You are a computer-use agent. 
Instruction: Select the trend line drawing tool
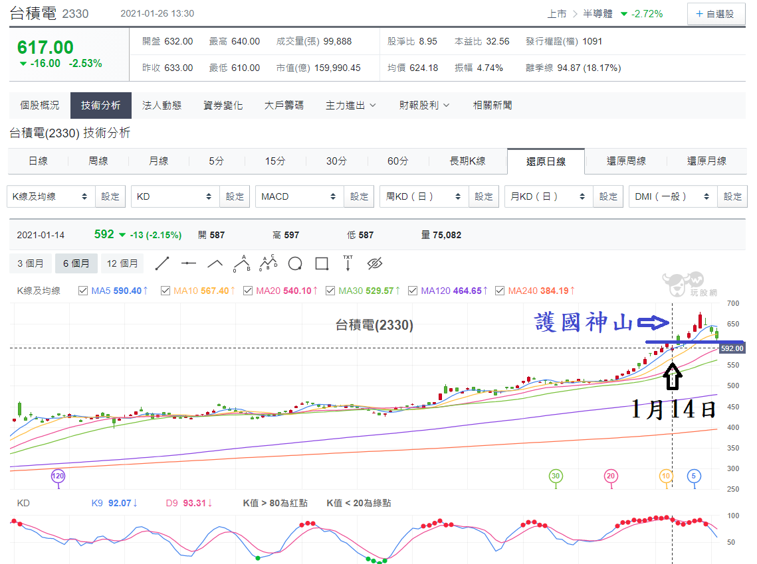click(162, 263)
